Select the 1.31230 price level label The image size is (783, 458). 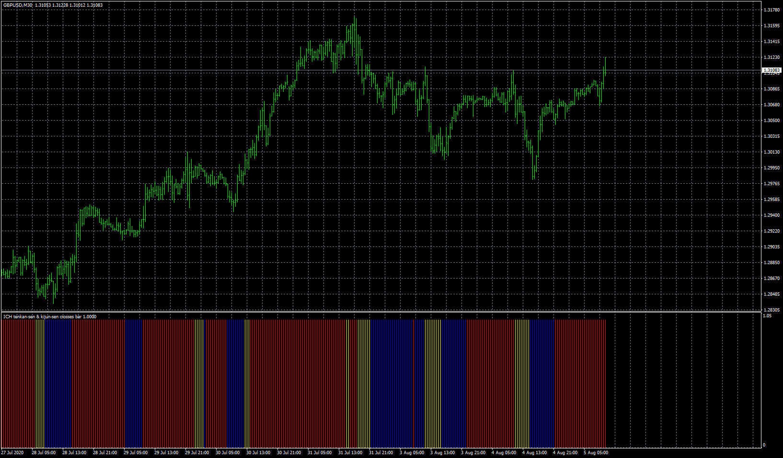tap(771, 57)
